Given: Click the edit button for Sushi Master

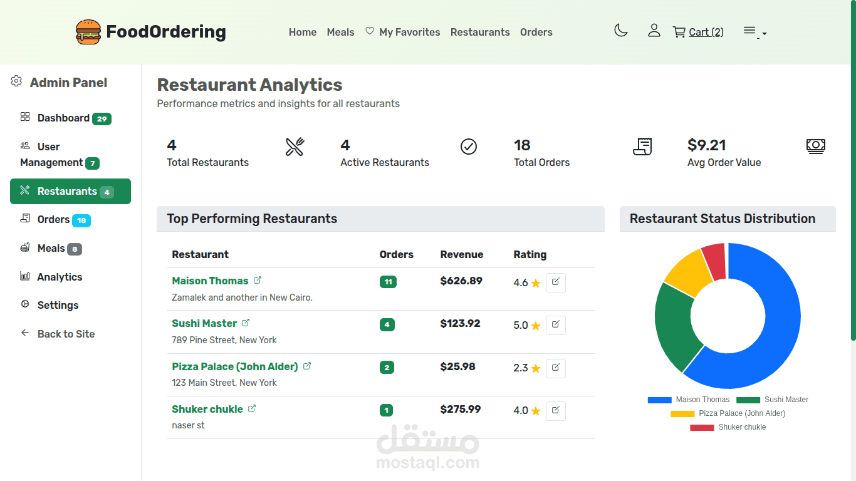Looking at the screenshot, I should 555,325.
